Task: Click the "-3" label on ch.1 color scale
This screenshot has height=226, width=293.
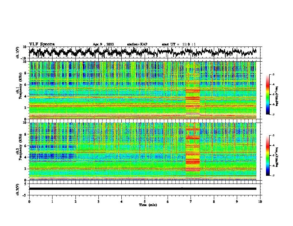Action: click(273, 75)
